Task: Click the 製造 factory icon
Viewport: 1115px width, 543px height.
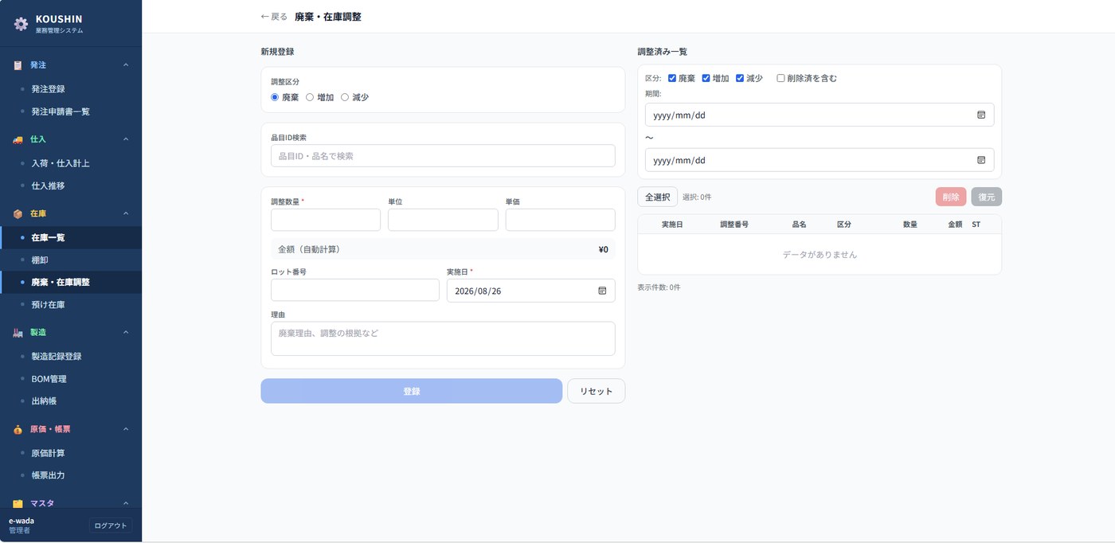Action: pos(18,332)
